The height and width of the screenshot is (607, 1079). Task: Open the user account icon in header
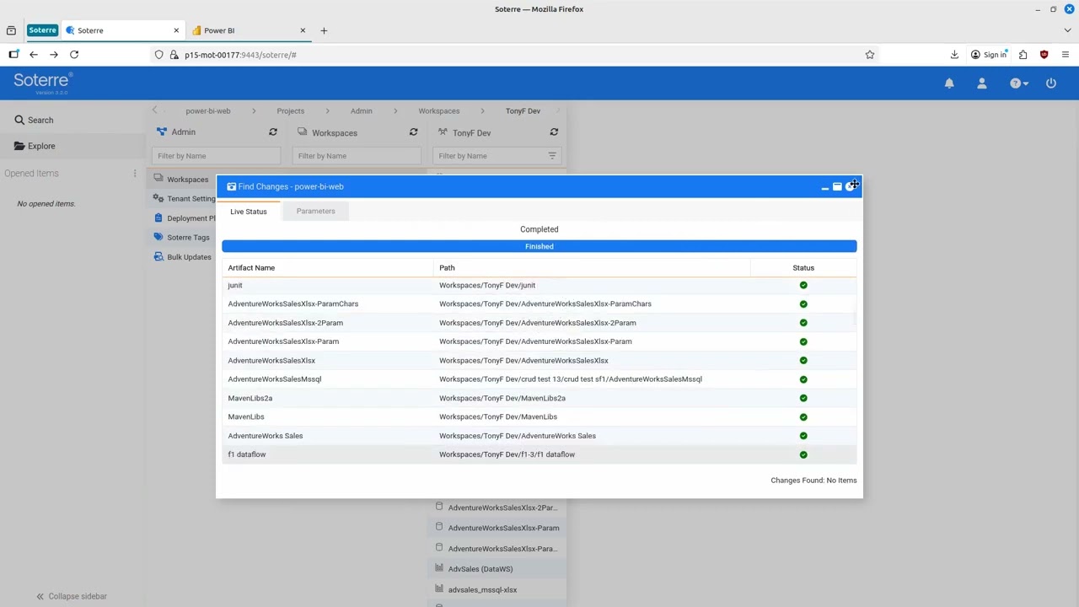coord(982,83)
